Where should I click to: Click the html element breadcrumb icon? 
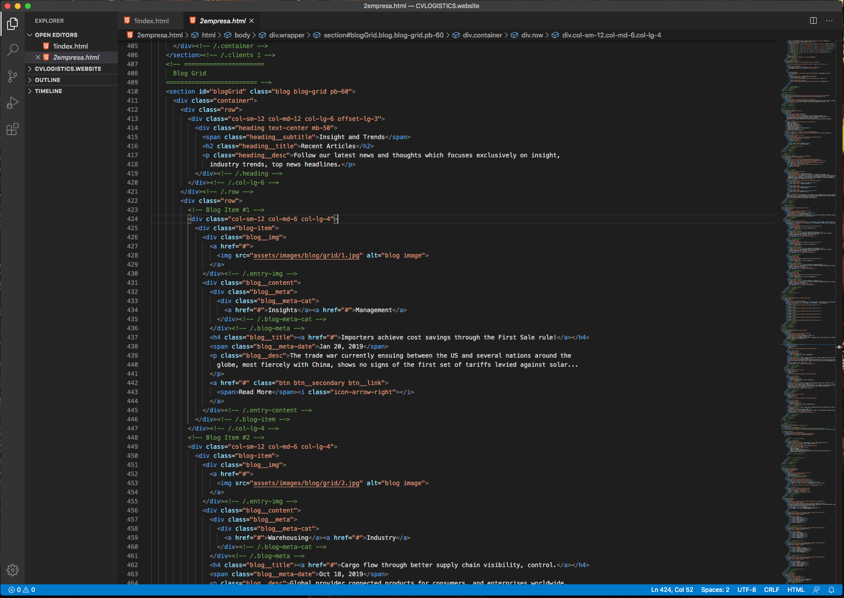[x=195, y=35]
